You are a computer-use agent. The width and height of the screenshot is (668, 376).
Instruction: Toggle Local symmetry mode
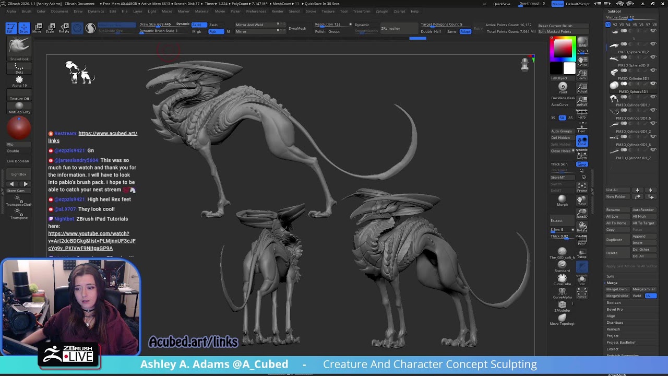point(582,141)
